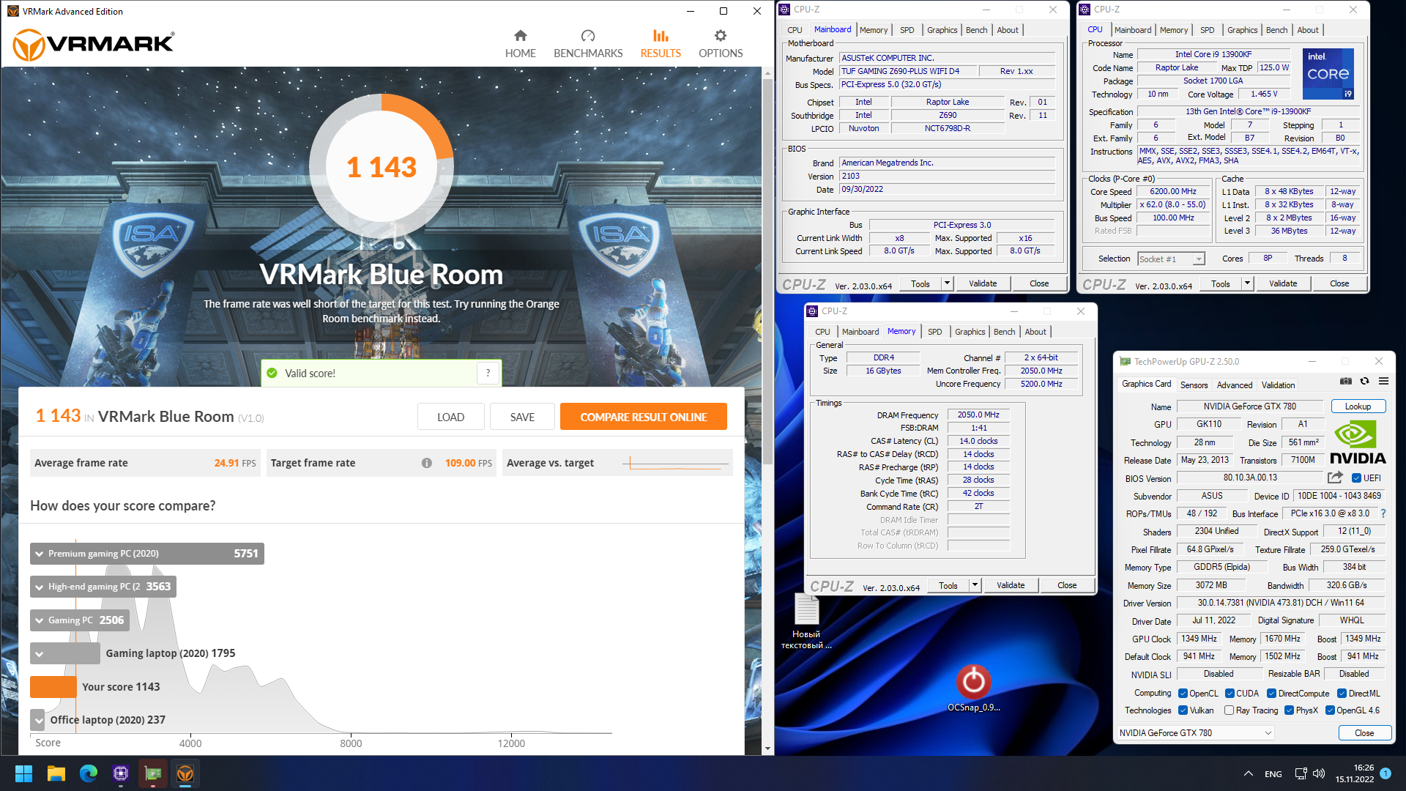Expand the High-end gaming PC comparison row
Screen dimensions: 1406x791
coord(39,587)
